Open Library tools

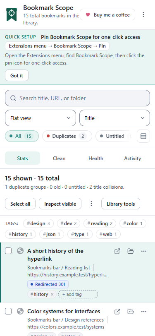pyautogui.click(x=121, y=204)
